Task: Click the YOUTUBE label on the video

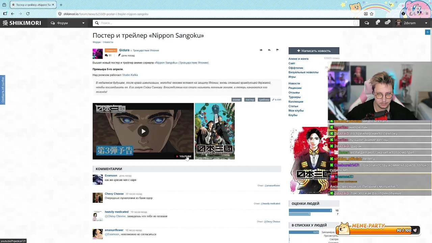Action: pyautogui.click(x=184, y=156)
